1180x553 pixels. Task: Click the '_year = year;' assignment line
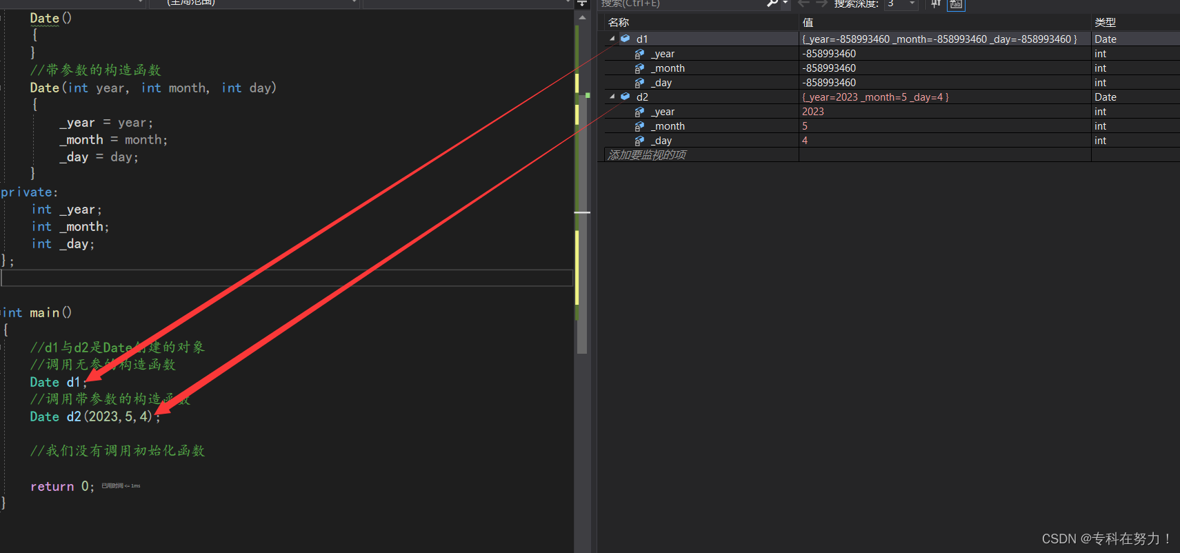(106, 123)
